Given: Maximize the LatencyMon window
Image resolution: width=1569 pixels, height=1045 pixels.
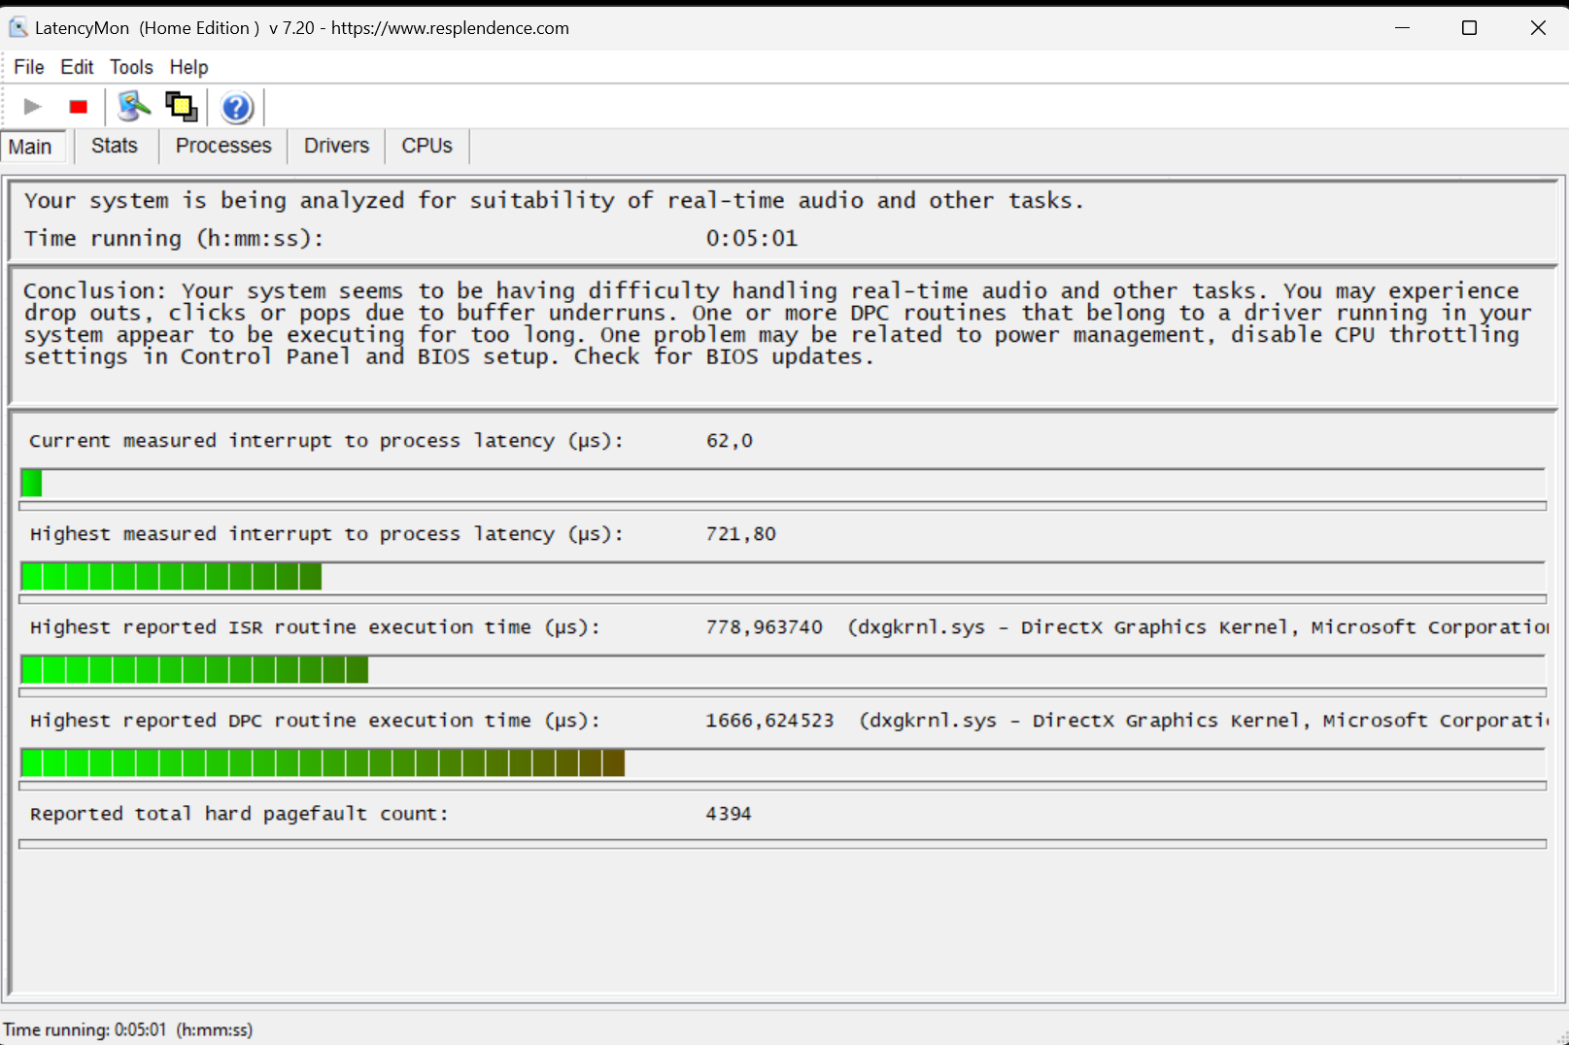Looking at the screenshot, I should click(x=1469, y=28).
